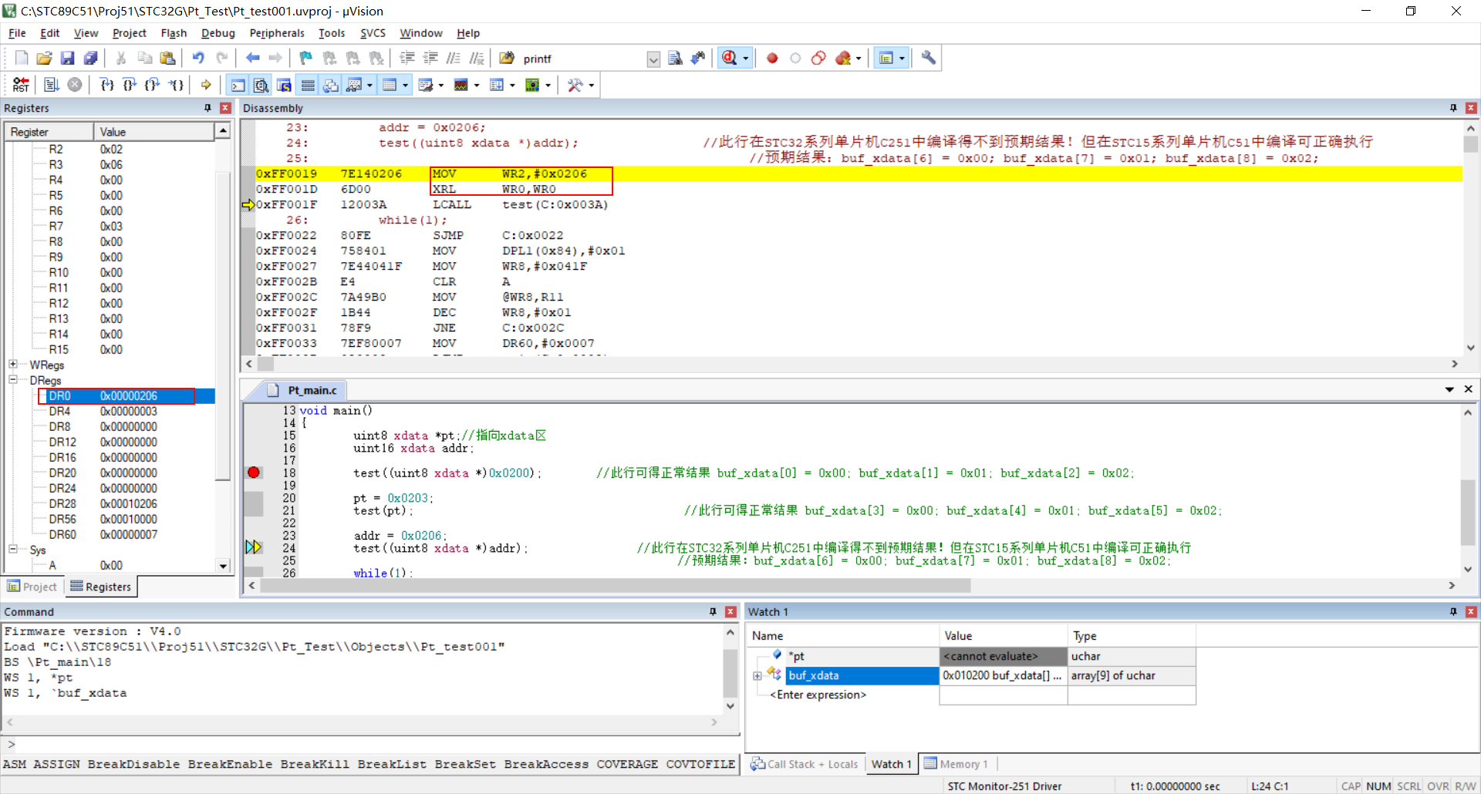This screenshot has width=1481, height=794.
Task: Step out of the current function
Action: point(153,85)
